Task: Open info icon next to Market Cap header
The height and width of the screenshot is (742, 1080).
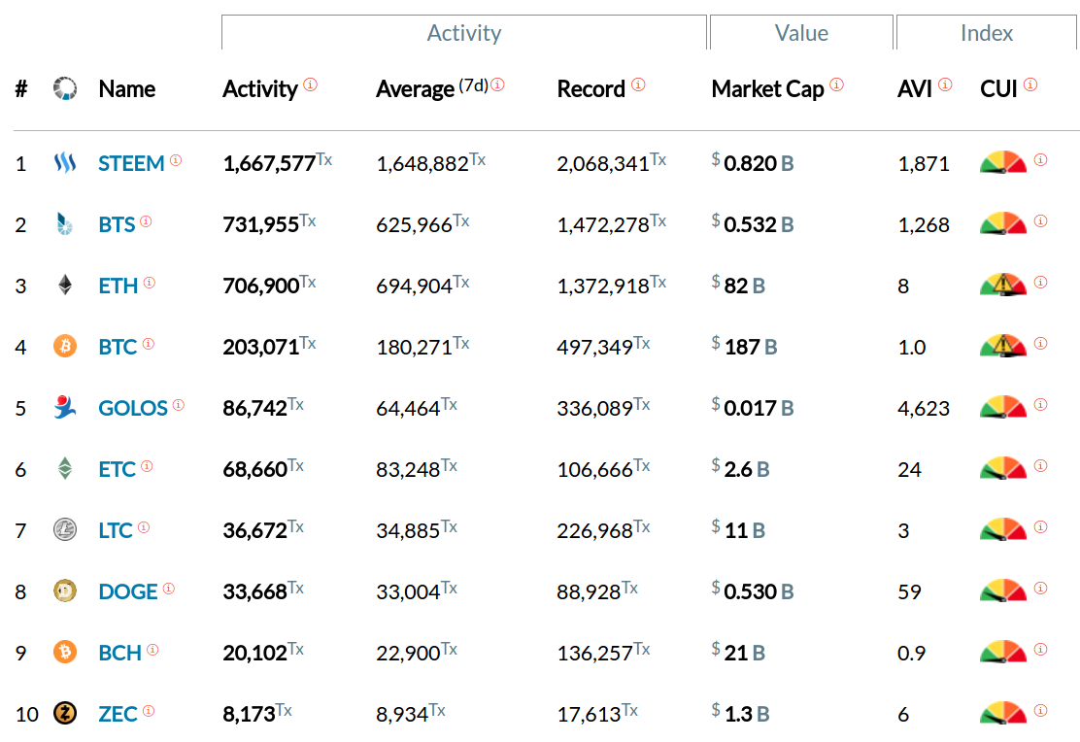Action: click(x=837, y=84)
